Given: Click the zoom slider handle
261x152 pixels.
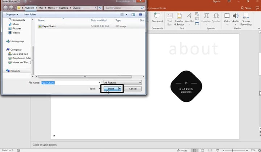Looking at the screenshot, I should point(232,150).
